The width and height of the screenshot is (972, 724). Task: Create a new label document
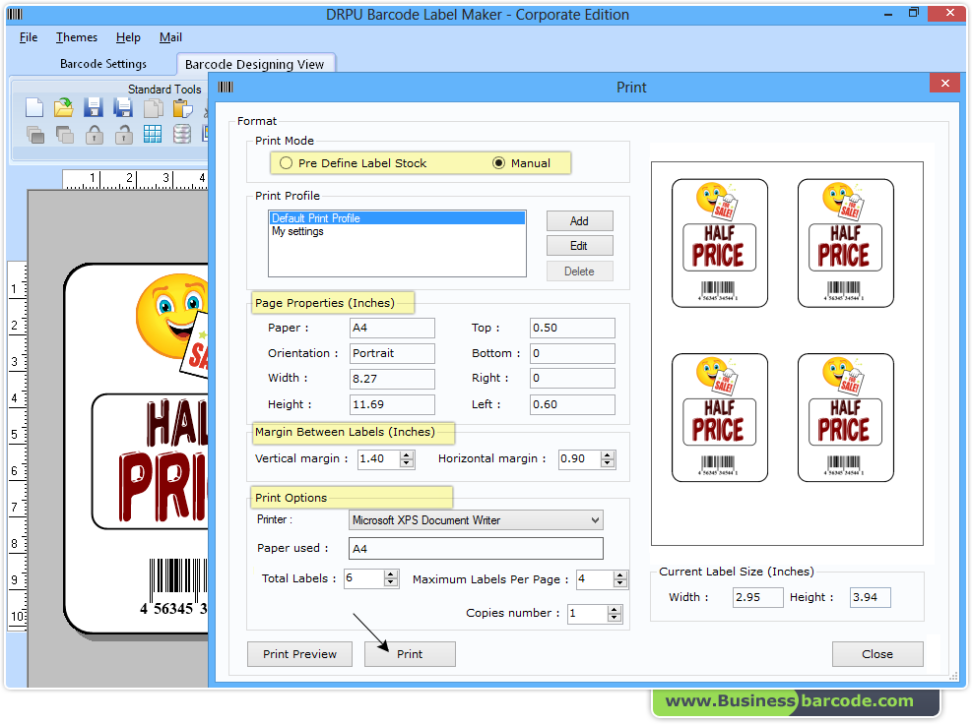coord(33,107)
